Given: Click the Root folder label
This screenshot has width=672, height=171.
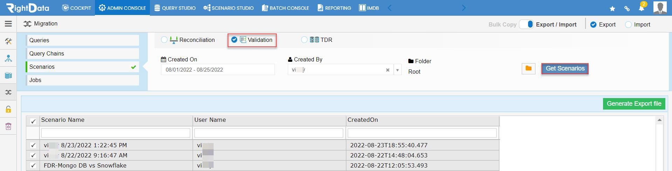Looking at the screenshot, I should point(414,72).
